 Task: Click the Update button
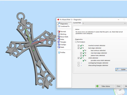121,69
